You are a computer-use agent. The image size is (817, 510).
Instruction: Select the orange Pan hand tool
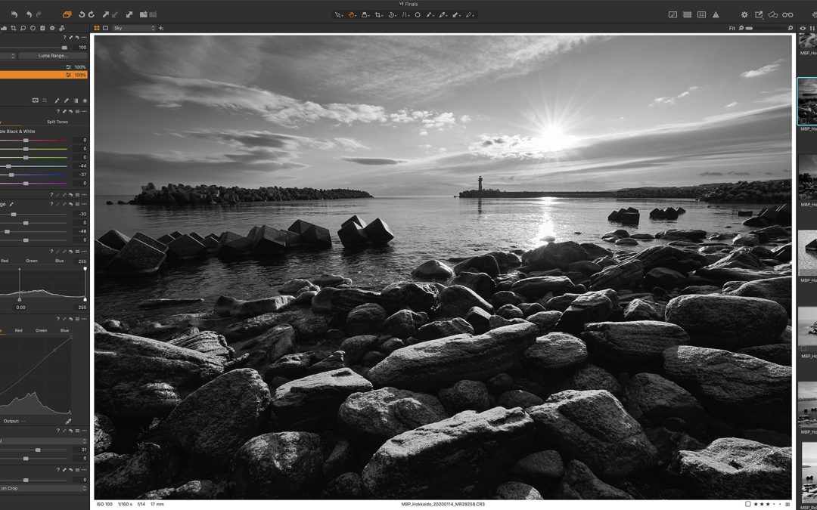[x=352, y=14]
